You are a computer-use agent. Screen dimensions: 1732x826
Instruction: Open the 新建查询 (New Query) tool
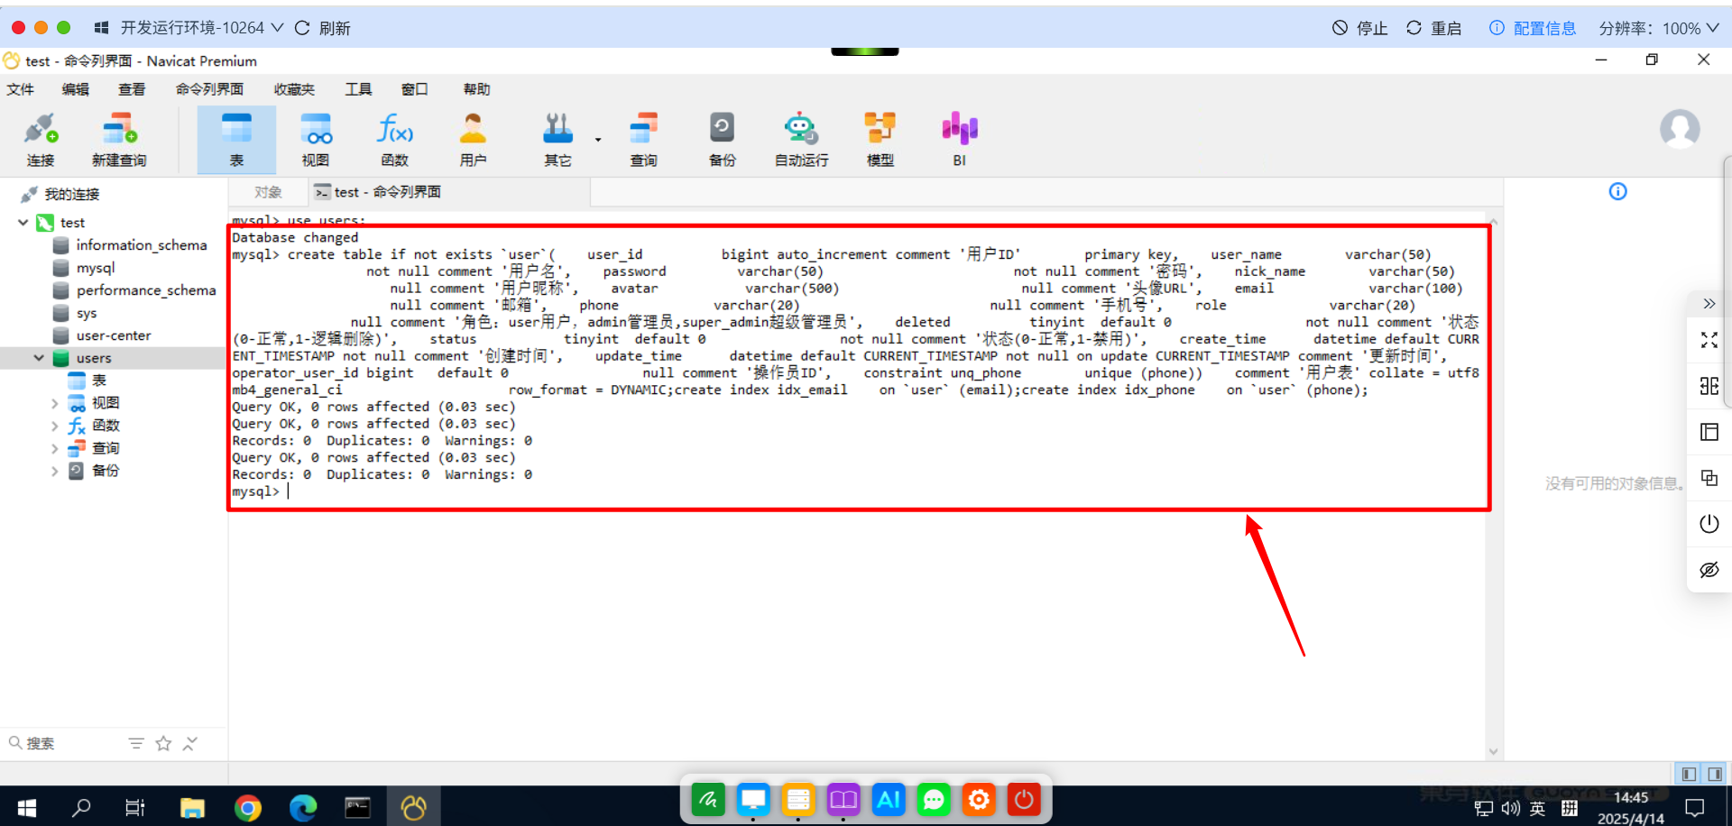click(x=118, y=137)
